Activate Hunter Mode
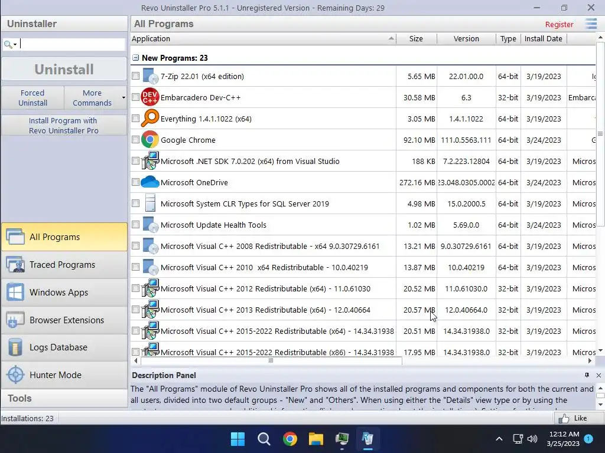The image size is (605, 453). tap(64, 375)
